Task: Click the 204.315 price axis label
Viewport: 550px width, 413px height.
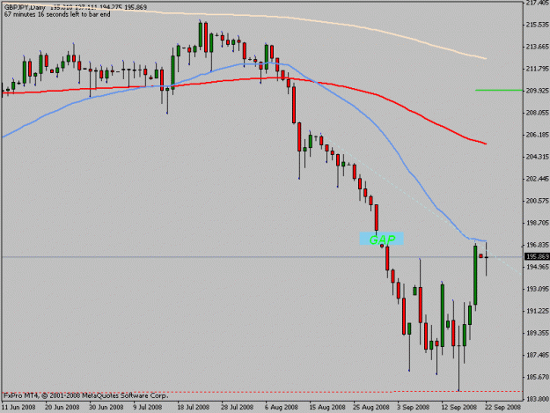Action: tap(537, 157)
